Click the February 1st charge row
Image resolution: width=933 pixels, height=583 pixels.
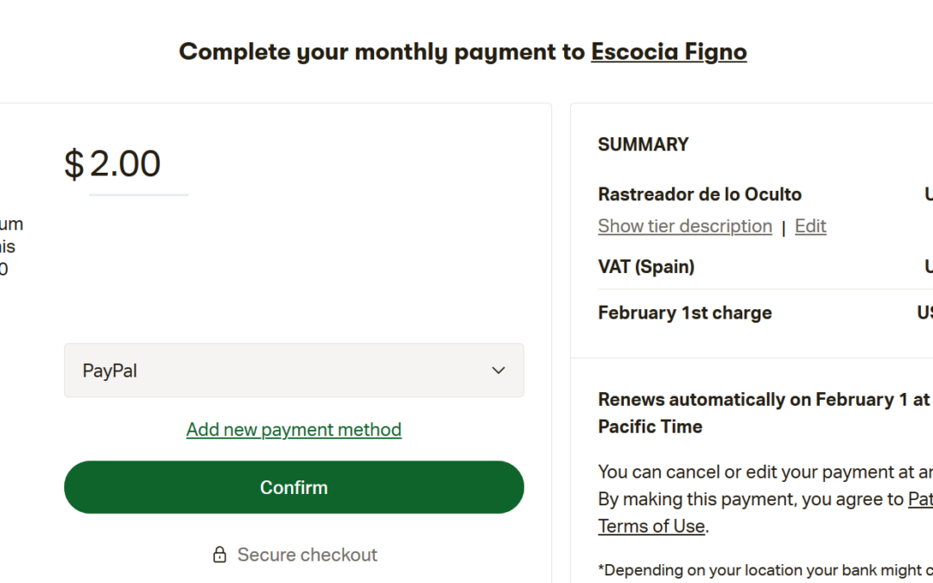click(684, 313)
